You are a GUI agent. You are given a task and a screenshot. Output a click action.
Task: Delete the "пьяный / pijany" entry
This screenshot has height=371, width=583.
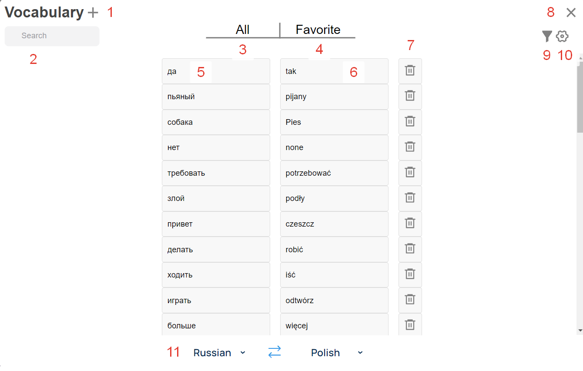click(x=410, y=97)
